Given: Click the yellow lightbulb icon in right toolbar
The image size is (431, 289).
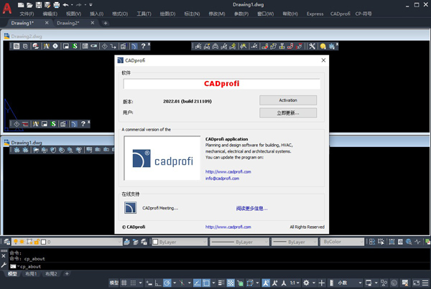Looking at the screenshot, I should 323,46.
